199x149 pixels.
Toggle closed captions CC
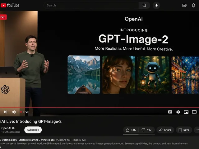[170, 112]
